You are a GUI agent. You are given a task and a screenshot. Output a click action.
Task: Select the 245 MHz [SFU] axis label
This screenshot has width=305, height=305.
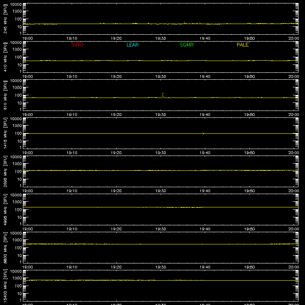tap(5, 19)
